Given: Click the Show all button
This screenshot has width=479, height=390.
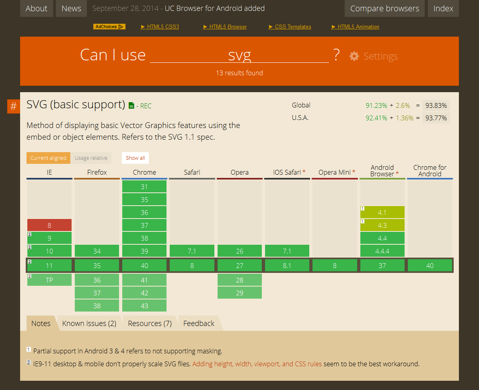Looking at the screenshot, I should pos(135,158).
